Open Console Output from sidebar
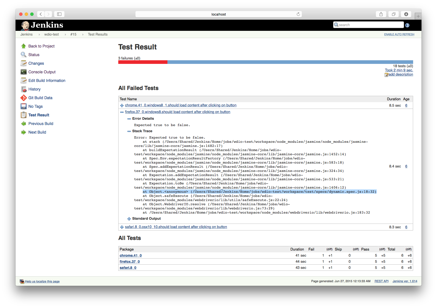 point(42,72)
